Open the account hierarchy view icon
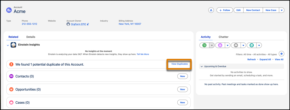This screenshot has width=290, height=110. tap(211, 10)
